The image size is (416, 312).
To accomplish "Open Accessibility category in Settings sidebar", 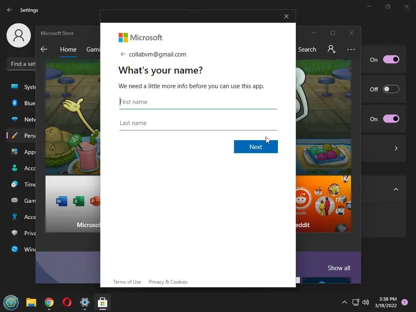I will pos(21,217).
